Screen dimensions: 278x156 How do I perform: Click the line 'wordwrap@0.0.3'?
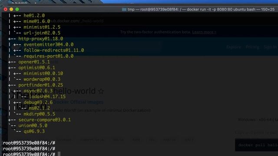click(42, 79)
